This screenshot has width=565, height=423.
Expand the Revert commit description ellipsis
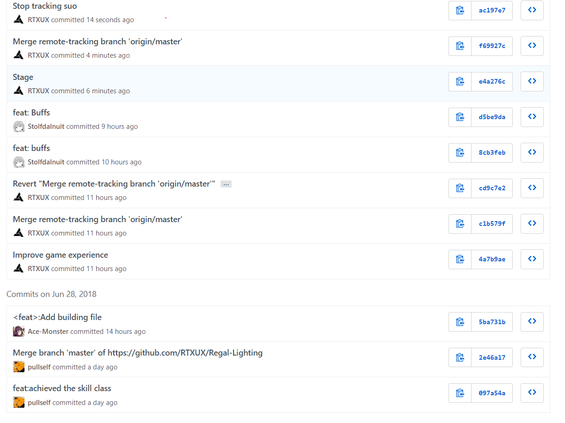pyautogui.click(x=226, y=184)
